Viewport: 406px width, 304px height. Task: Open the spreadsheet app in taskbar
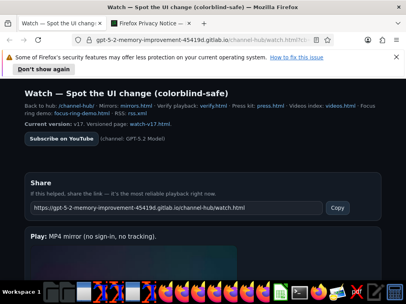coord(281,293)
